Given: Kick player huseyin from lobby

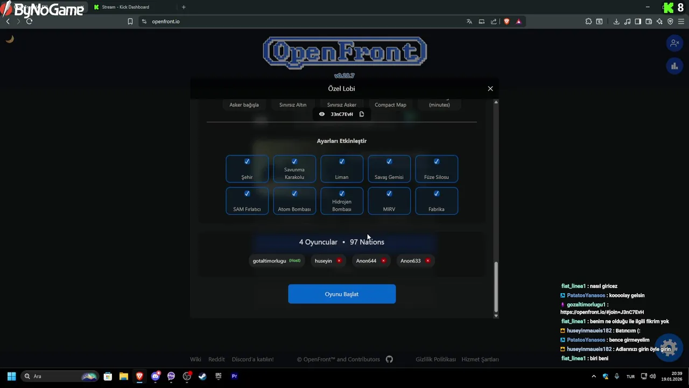Looking at the screenshot, I should [x=339, y=261].
